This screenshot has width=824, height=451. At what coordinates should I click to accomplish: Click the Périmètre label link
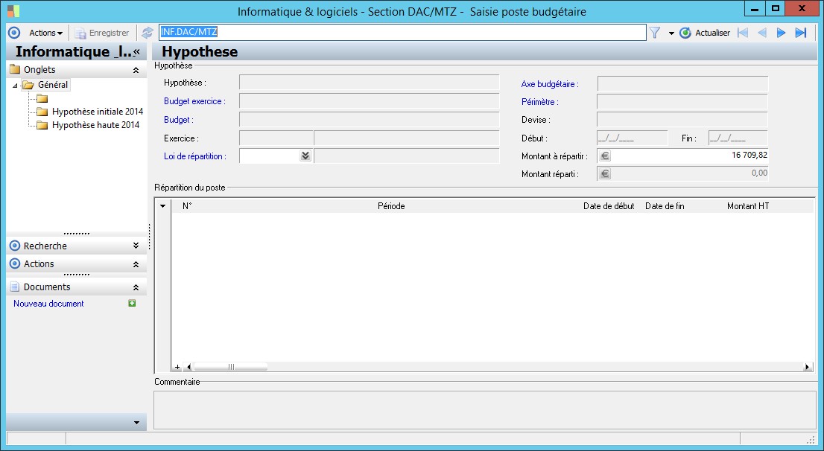[539, 102]
